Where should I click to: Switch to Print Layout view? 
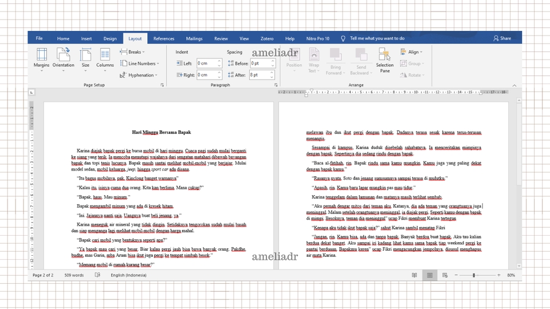pos(430,275)
